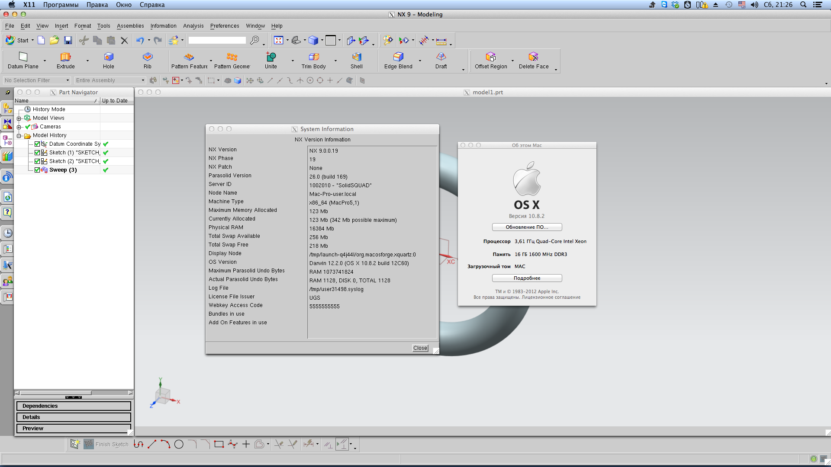Toggle the Sweep (3) checkbox
This screenshot has height=467, width=831.
tap(37, 170)
